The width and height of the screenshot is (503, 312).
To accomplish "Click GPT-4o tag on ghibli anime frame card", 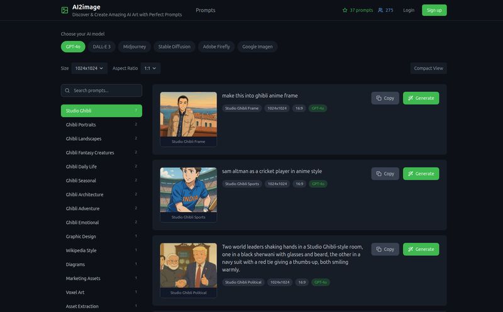I will coord(318,108).
